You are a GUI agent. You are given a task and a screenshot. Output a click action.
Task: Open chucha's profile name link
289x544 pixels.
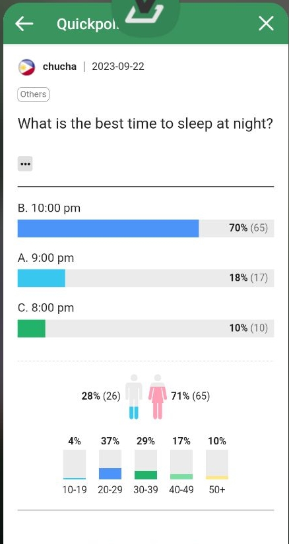59,66
